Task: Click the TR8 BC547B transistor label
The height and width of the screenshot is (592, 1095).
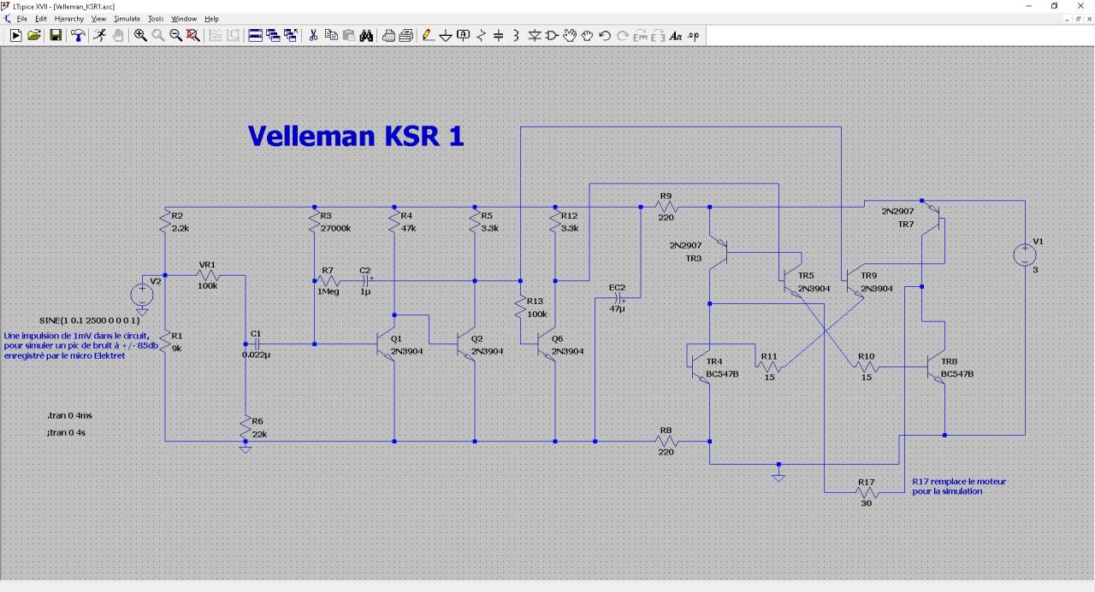Action: [x=957, y=374]
